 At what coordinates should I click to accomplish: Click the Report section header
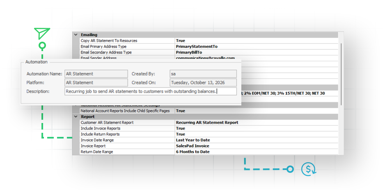point(209,116)
